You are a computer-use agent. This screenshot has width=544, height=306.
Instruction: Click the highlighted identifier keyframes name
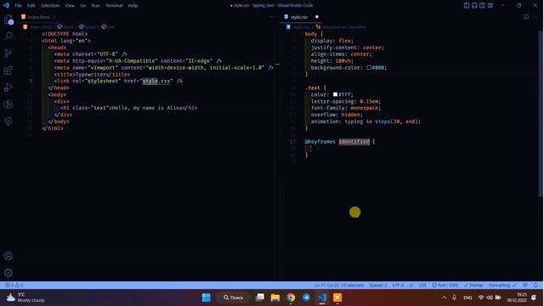pyautogui.click(x=354, y=142)
